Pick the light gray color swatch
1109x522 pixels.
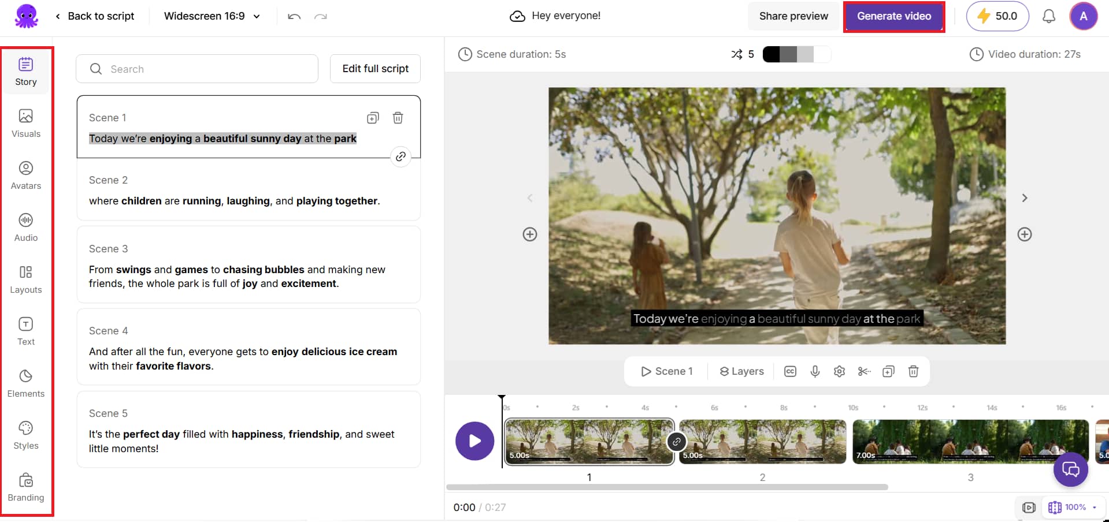[x=805, y=54]
